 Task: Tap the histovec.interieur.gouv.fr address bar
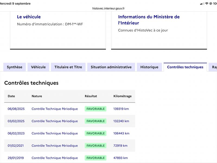pyautogui.click(x=108, y=8)
